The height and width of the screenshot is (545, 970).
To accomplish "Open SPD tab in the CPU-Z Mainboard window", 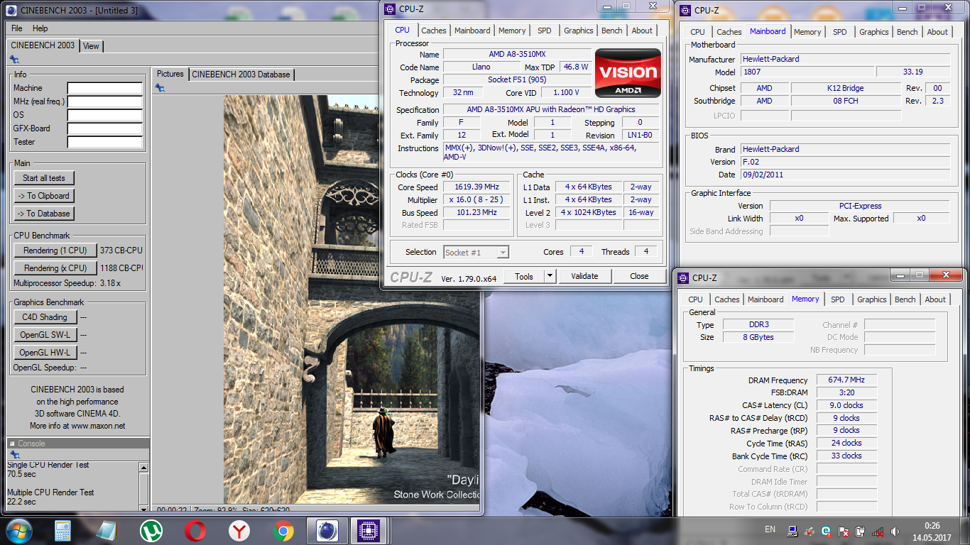I will [x=840, y=32].
